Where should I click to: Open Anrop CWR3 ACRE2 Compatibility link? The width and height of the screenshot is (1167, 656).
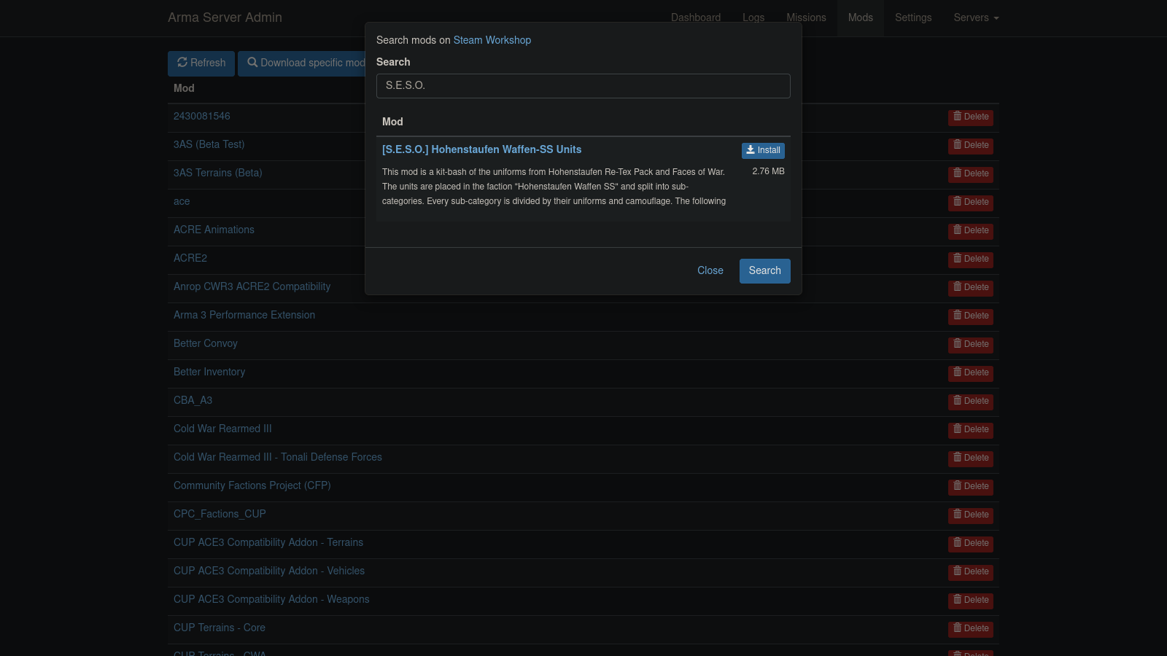252,286
